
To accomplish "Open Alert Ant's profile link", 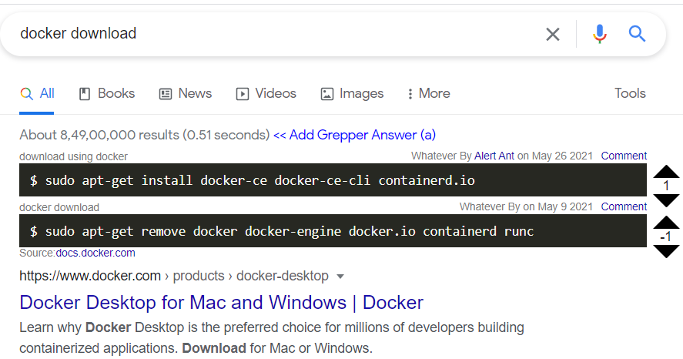I will pyautogui.click(x=494, y=156).
